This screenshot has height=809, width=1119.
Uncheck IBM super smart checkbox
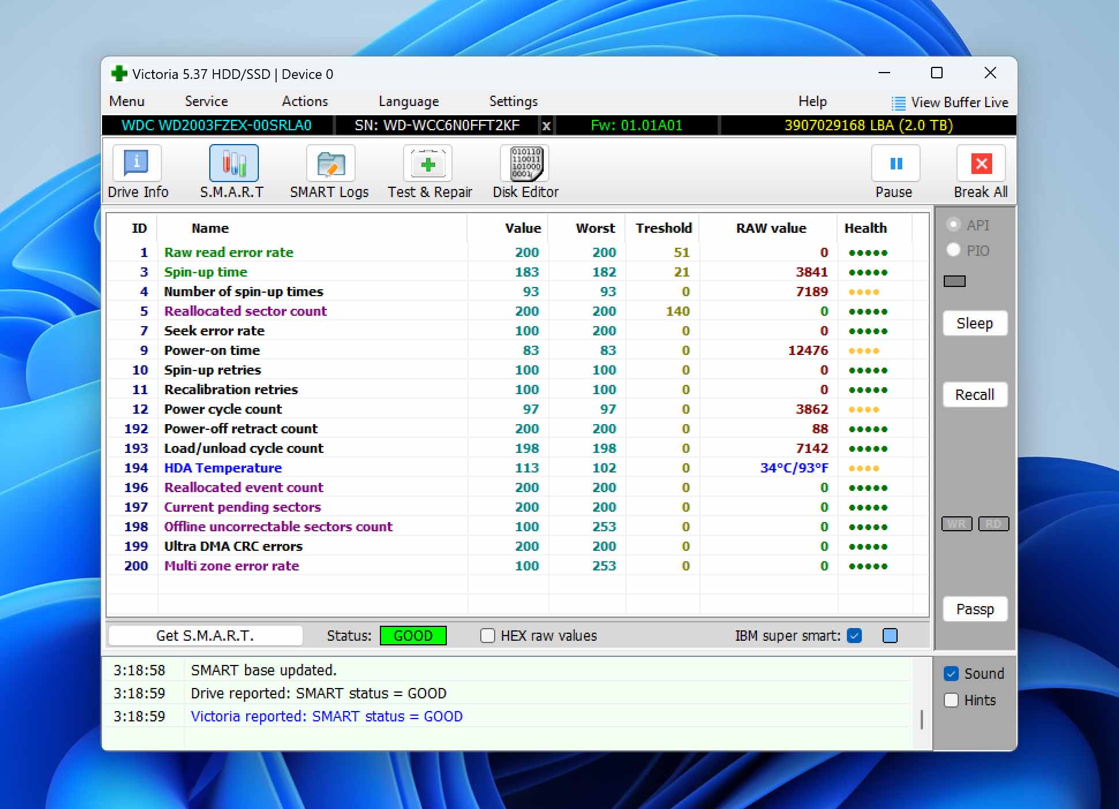pos(854,636)
